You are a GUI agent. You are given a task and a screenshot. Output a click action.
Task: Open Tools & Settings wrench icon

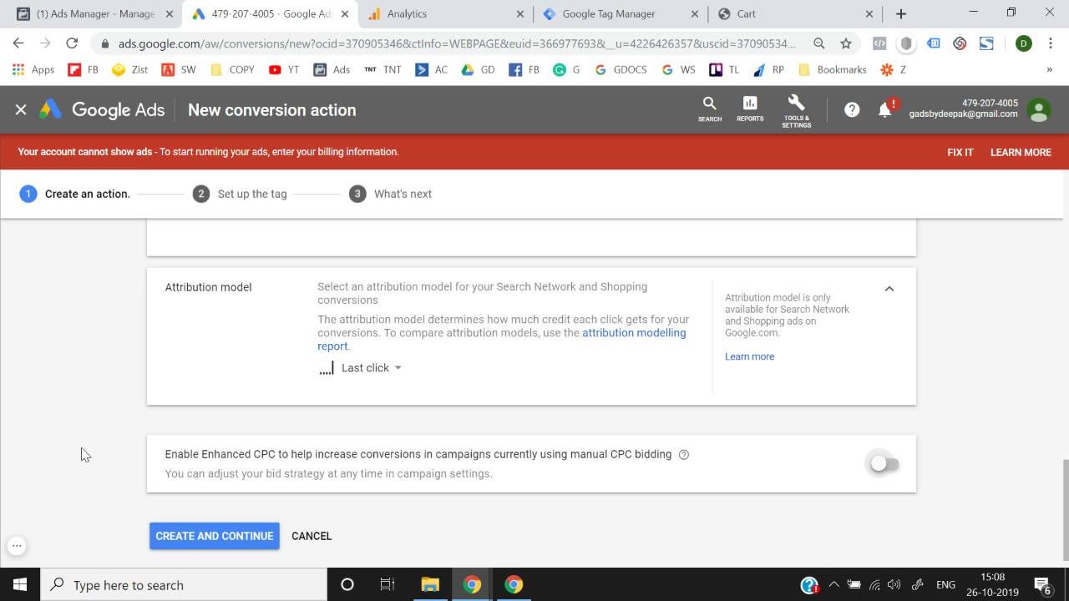tap(796, 110)
